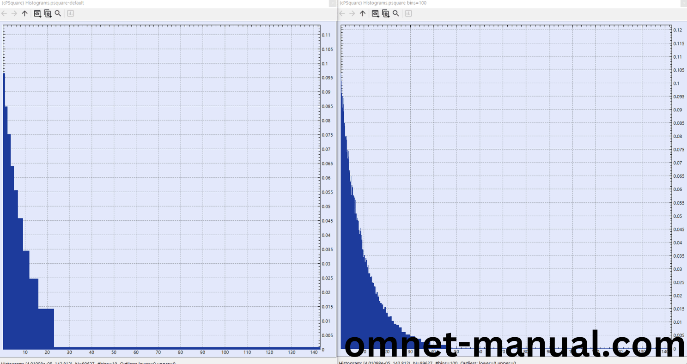The height and width of the screenshot is (364, 687).
Task: Open copy/debug icon menu in left inspector
Action: 48,13
